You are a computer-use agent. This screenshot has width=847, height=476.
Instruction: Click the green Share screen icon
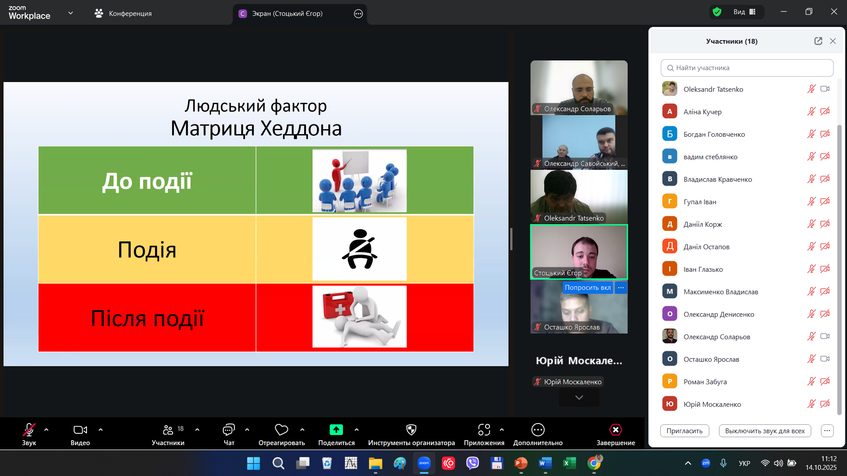[336, 430]
